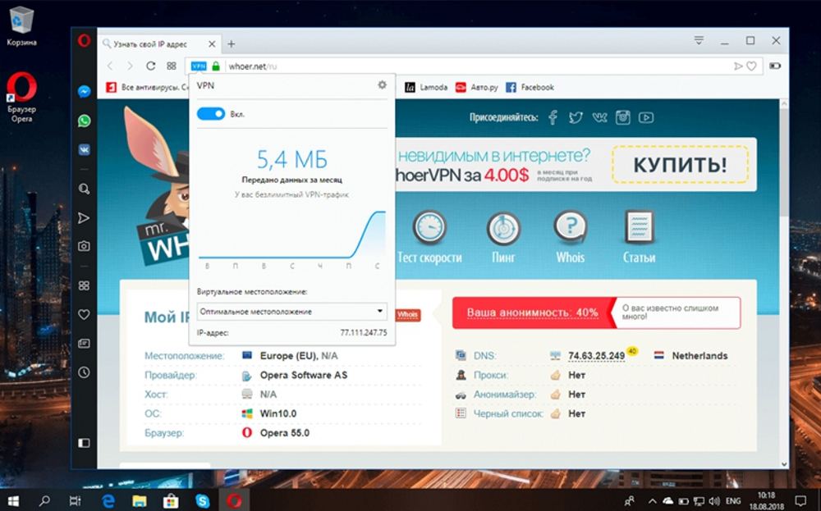821x511 pixels.
Task: Open File Explorer from the taskbar
Action: tap(140, 501)
